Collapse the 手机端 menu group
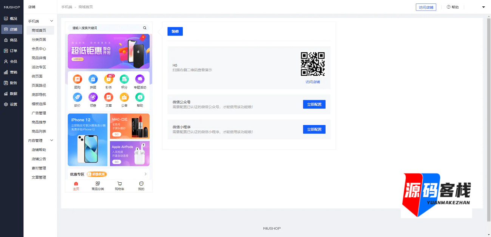This screenshot has height=237, width=491. [52, 21]
